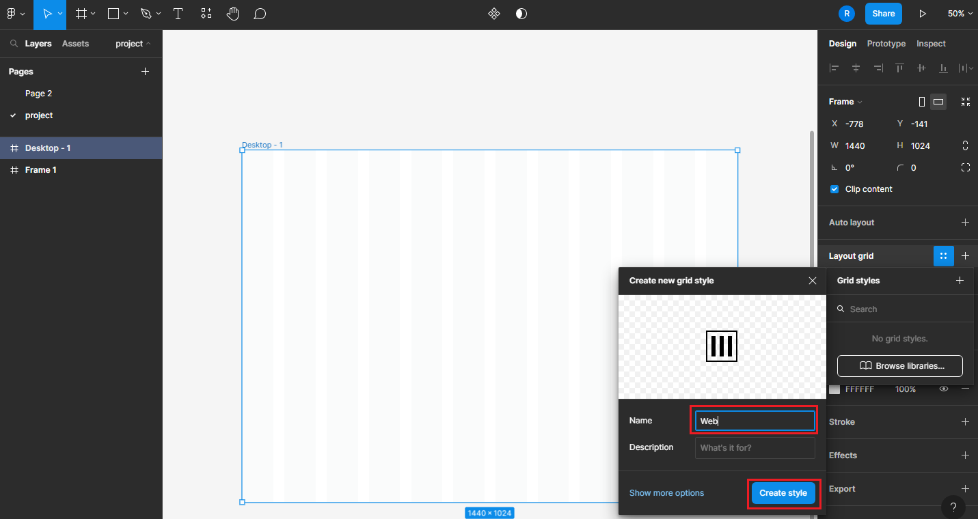
Task: Select the Text tool
Action: pyautogui.click(x=178, y=14)
